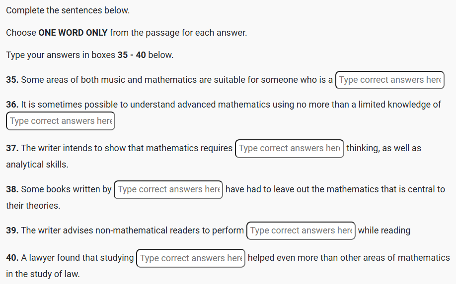The height and width of the screenshot is (284, 456).
Task: Click the bold "35 - 40" box range
Action: [132, 55]
